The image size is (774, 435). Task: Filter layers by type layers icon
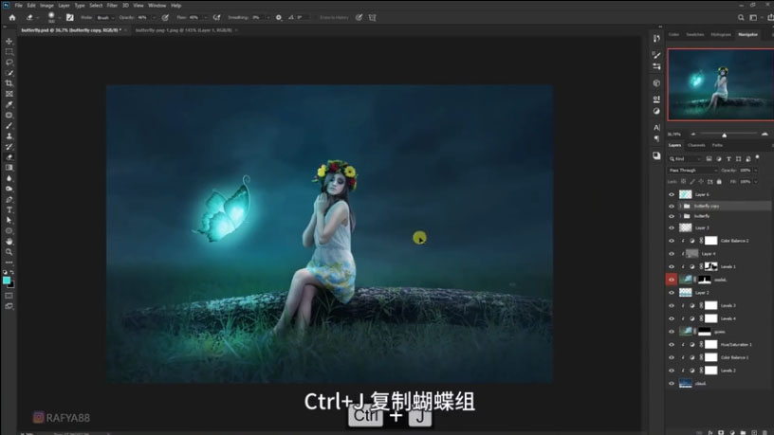[728, 159]
